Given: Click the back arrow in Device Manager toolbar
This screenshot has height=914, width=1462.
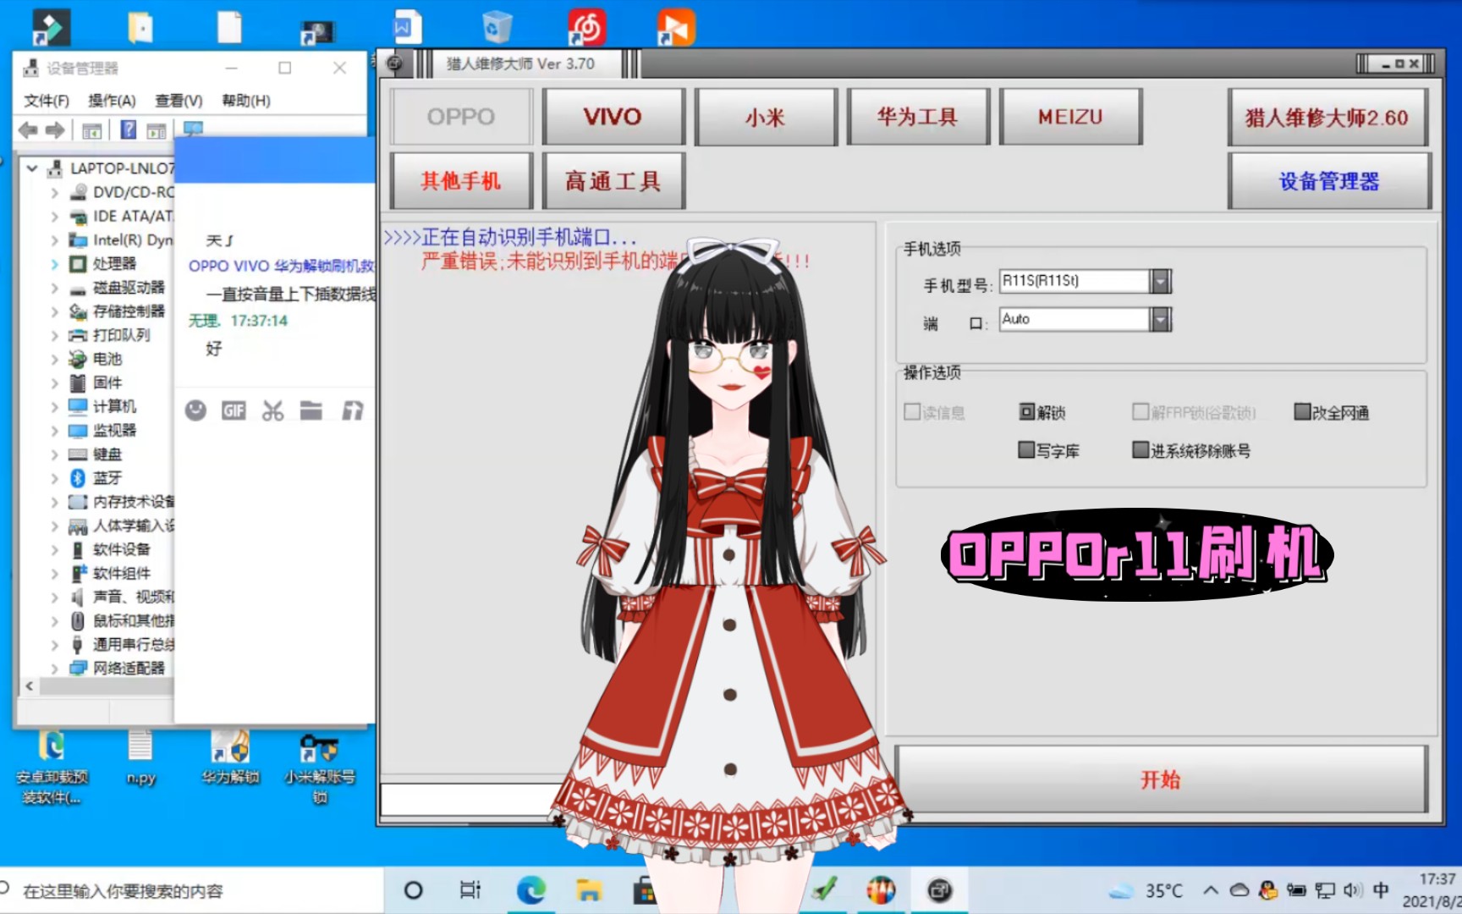Looking at the screenshot, I should pos(28,130).
